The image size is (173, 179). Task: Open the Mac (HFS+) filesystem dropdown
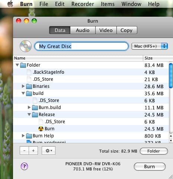(150, 46)
